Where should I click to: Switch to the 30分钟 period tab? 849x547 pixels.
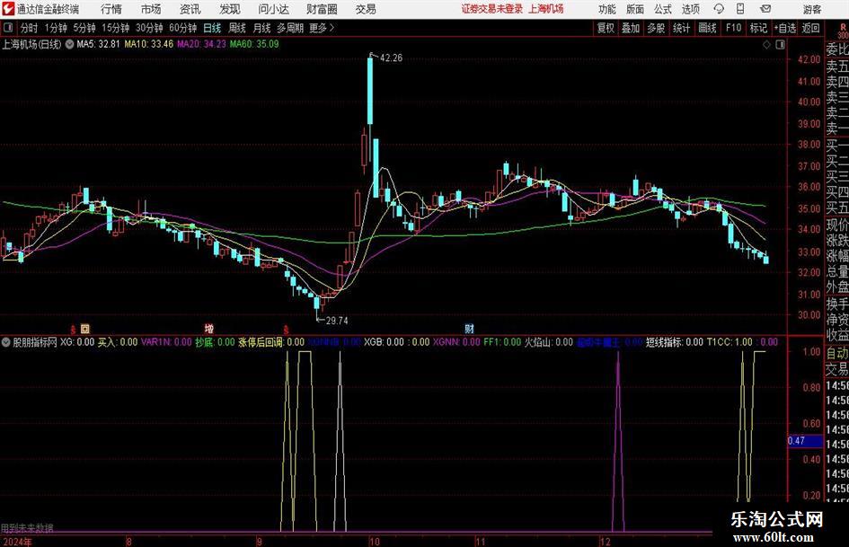coord(149,28)
